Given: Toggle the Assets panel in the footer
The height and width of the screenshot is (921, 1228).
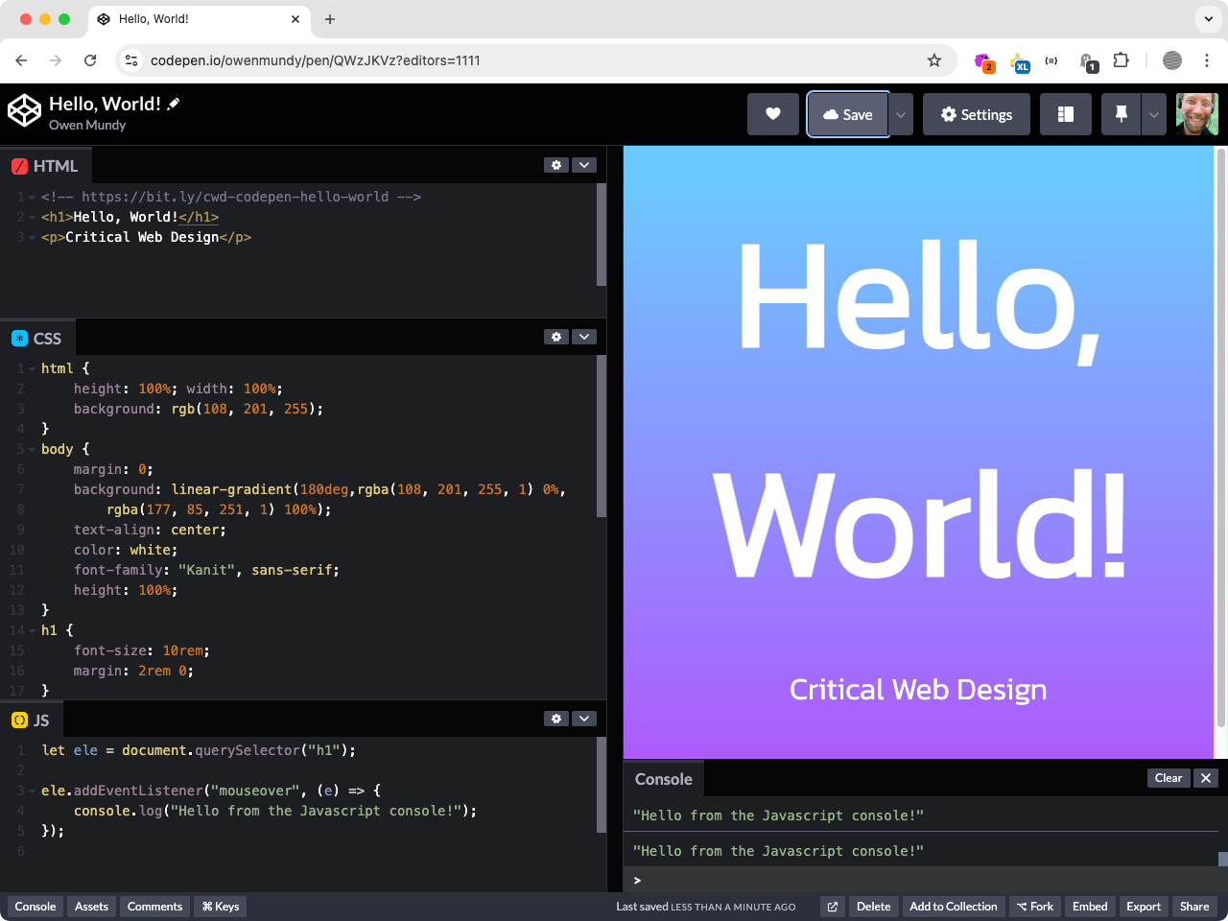Looking at the screenshot, I should tap(92, 907).
